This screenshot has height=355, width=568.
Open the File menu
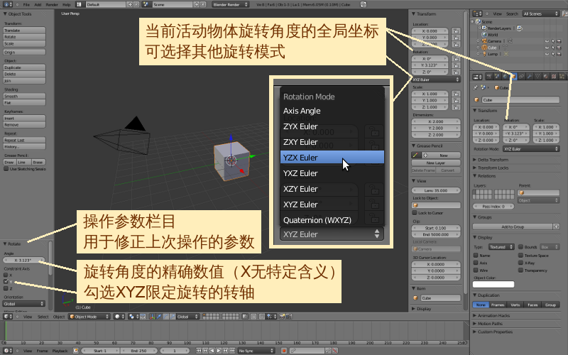26,5
